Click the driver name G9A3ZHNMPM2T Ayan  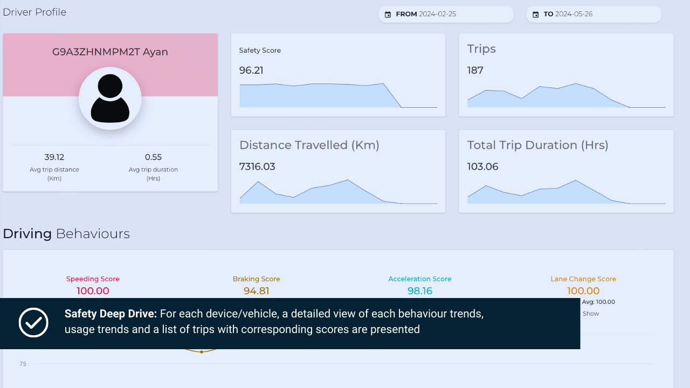pyautogui.click(x=110, y=52)
